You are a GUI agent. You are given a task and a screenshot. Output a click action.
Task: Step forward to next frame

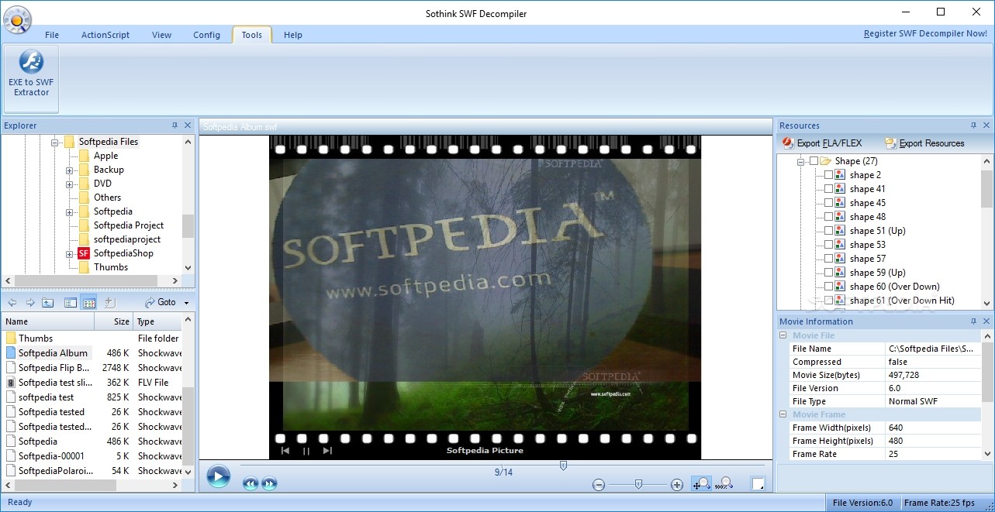point(269,484)
